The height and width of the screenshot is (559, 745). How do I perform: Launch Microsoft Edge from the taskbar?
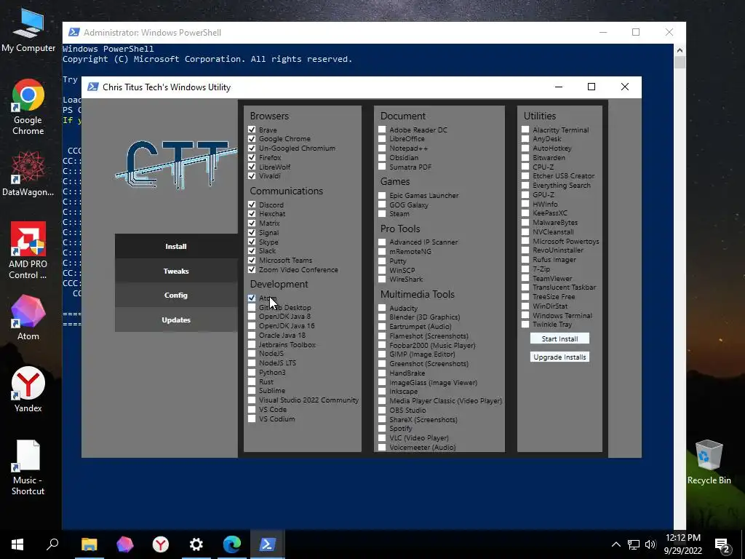tap(232, 544)
